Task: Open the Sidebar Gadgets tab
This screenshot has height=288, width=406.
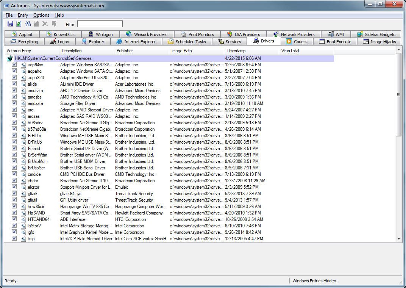Action: coord(376,34)
